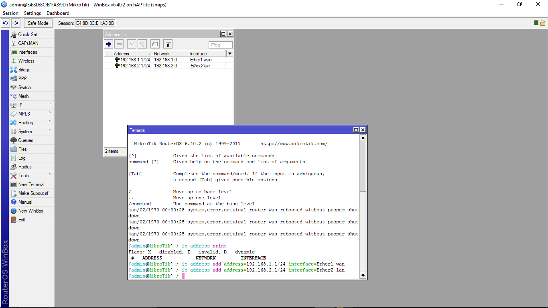Open PPP from sidebar
The height and width of the screenshot is (308, 548).
point(32,79)
